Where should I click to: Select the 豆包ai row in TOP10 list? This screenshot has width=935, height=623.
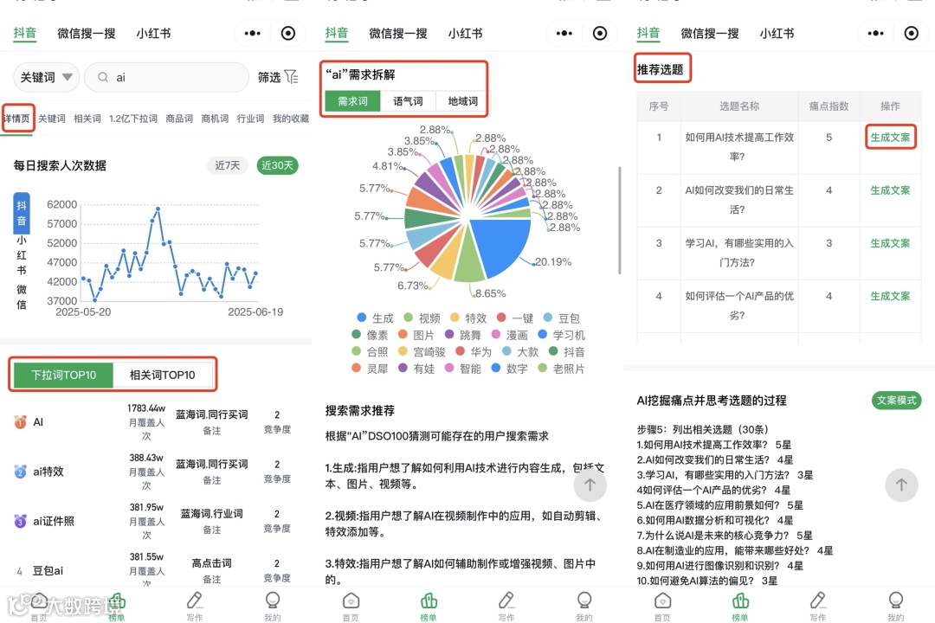[x=156, y=570]
